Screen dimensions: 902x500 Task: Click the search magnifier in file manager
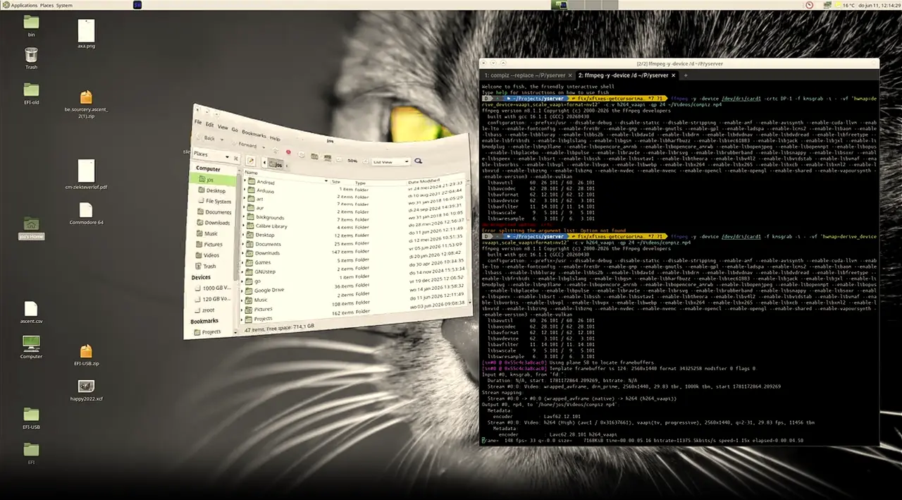coord(418,161)
